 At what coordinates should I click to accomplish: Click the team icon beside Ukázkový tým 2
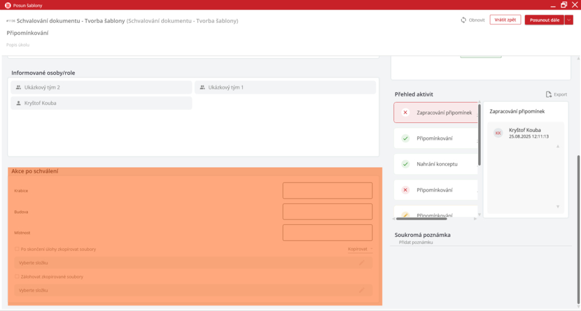[18, 88]
